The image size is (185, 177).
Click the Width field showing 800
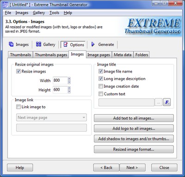(x=60, y=80)
